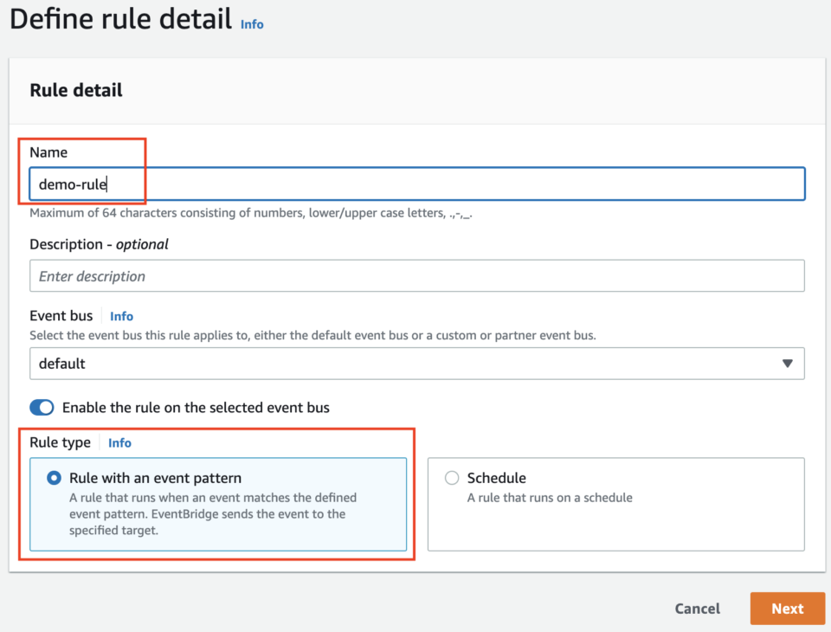Viewport: 831px width, 632px height.
Task: Click the text 'A rule that runs on a schedule'
Action: coord(550,498)
